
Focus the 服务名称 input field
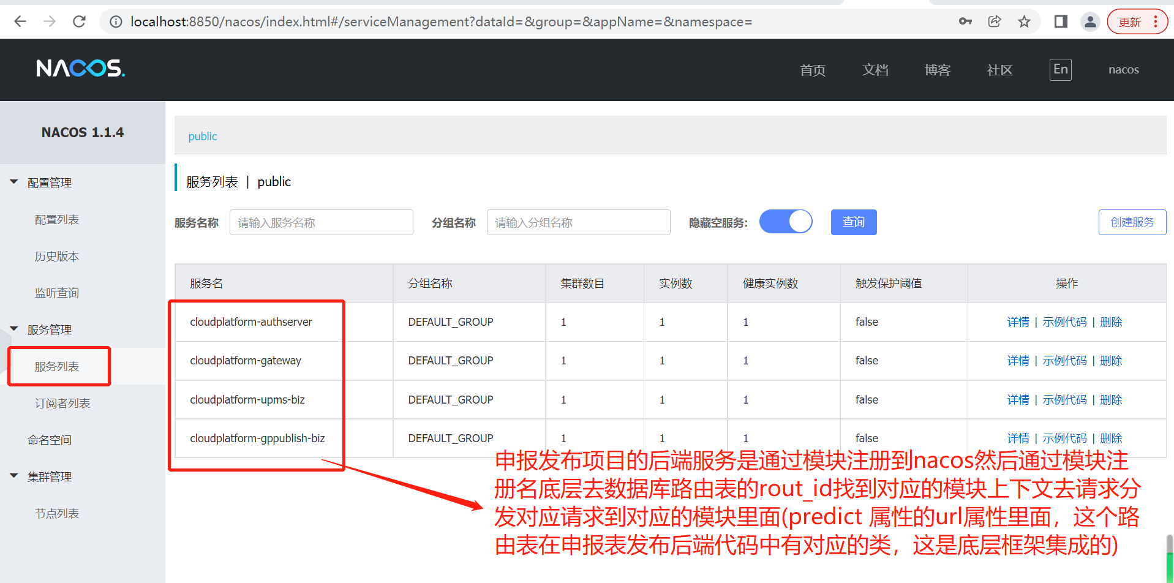[x=322, y=222]
